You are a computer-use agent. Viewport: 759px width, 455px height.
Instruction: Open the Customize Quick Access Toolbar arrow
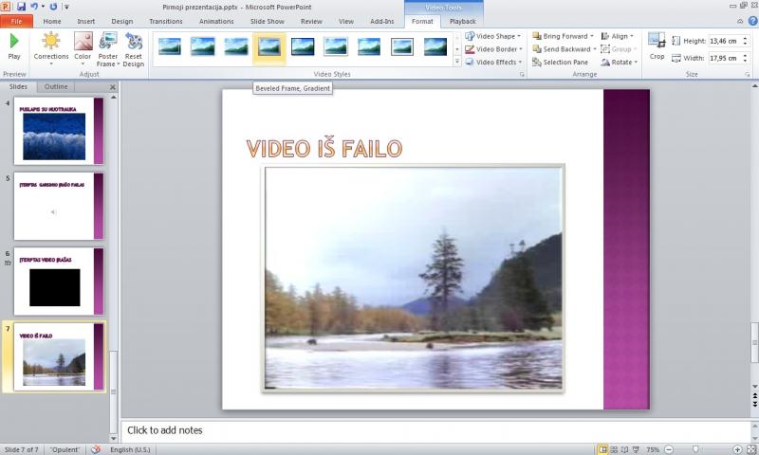click(x=66, y=7)
